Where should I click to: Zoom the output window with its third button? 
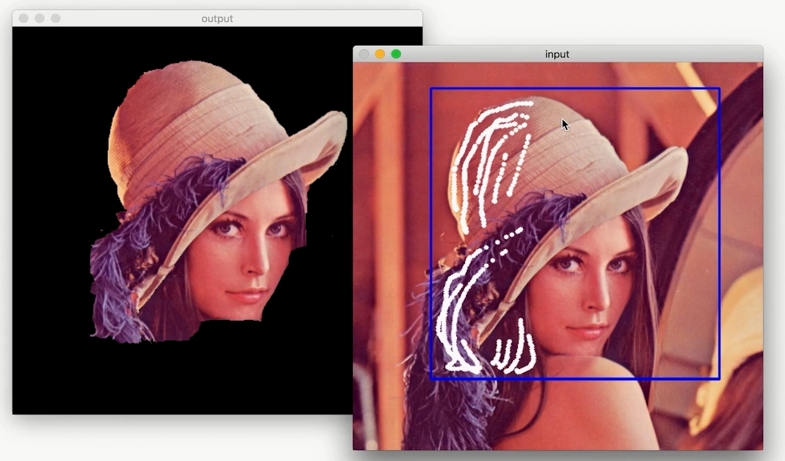pyautogui.click(x=56, y=19)
